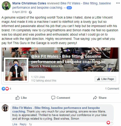Like the Bike Fit Wales comment
Viewport: 121px width, 126px height.
point(15,124)
